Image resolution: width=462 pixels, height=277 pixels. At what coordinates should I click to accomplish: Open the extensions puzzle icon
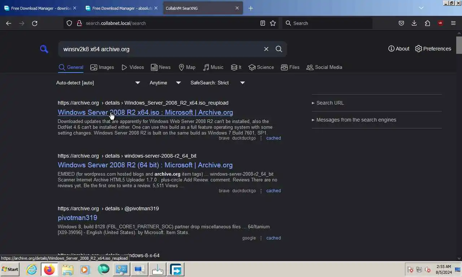click(427, 23)
